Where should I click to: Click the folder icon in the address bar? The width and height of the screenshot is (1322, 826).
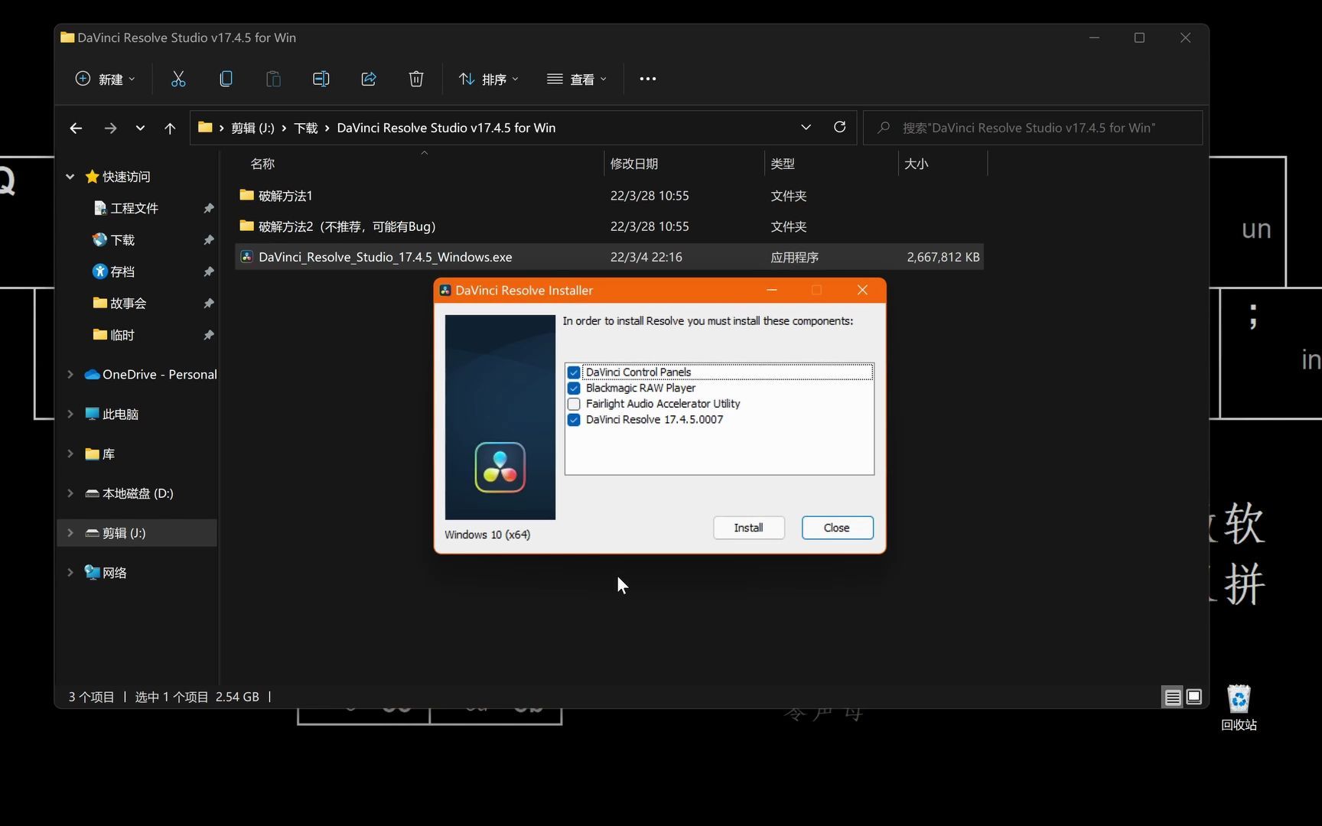pos(205,127)
